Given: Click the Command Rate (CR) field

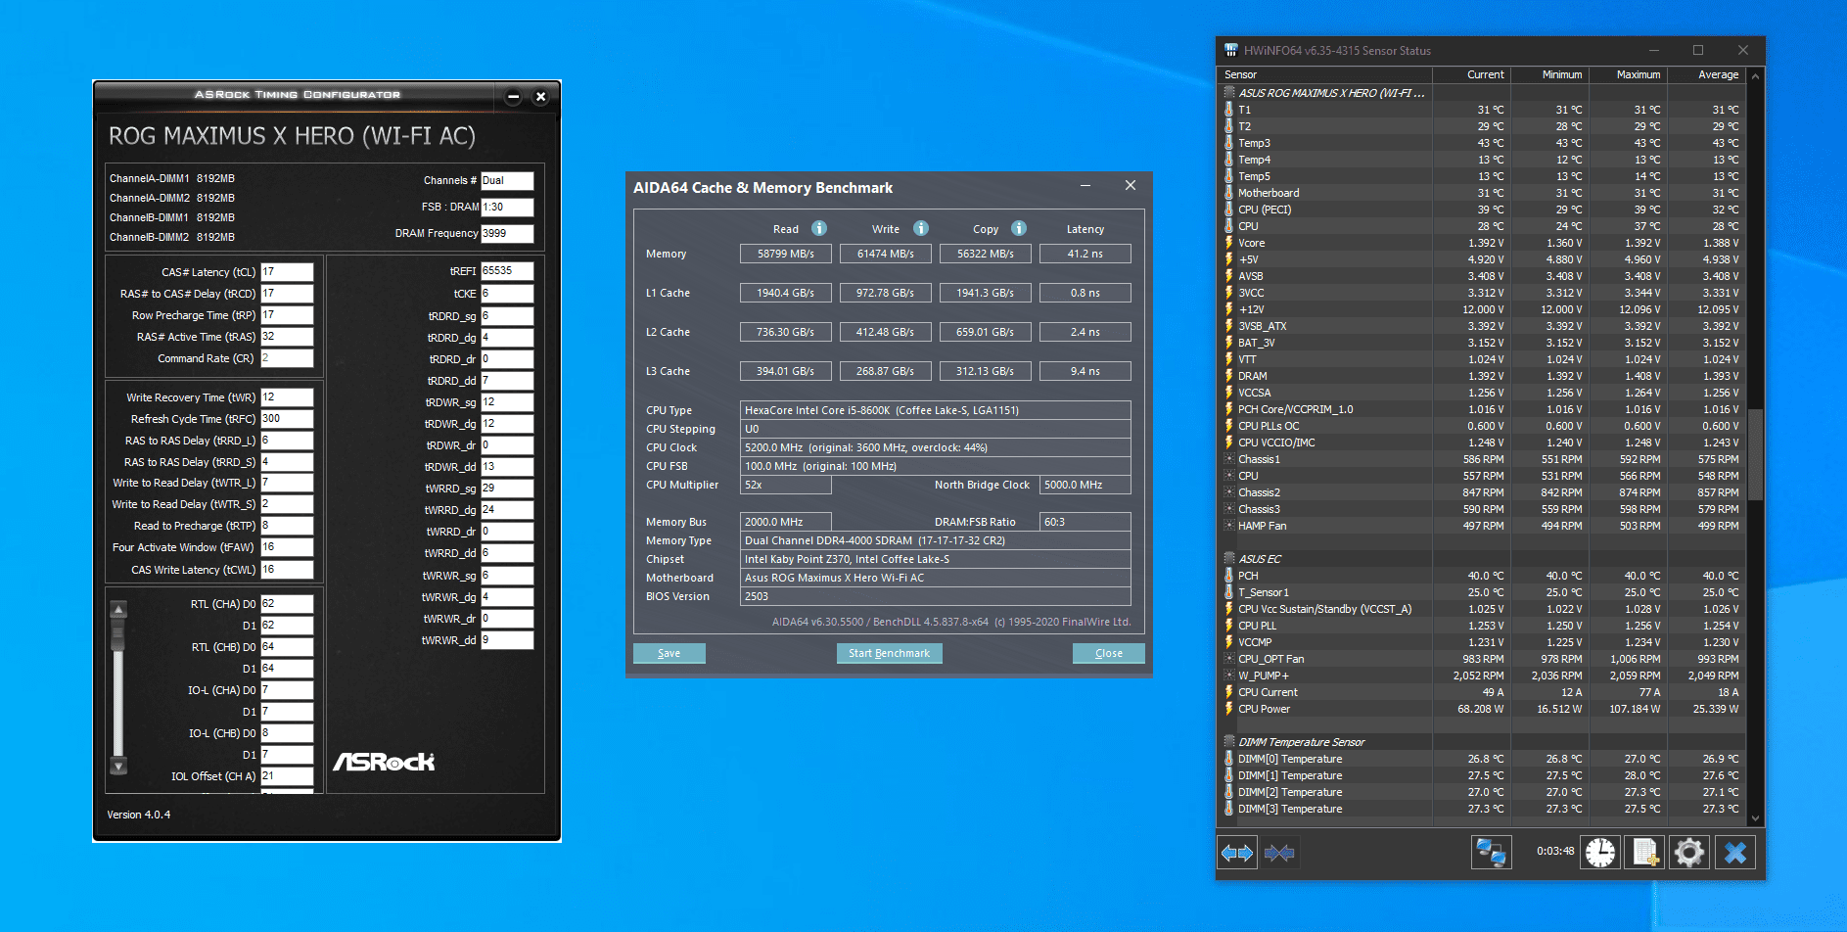Looking at the screenshot, I should pos(287,358).
